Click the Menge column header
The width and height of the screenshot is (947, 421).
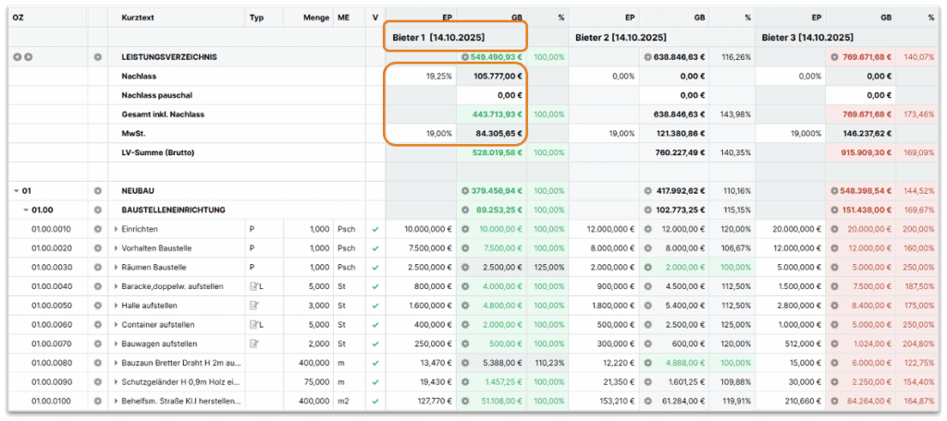point(314,18)
